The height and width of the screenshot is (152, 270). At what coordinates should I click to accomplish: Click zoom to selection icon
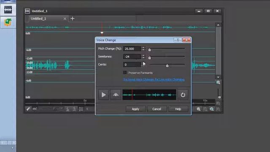[205, 109]
